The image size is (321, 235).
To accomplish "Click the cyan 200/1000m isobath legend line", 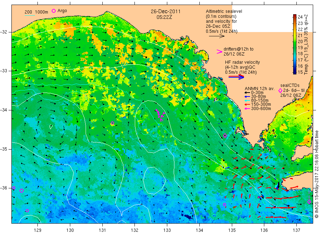I will coord(30,15).
